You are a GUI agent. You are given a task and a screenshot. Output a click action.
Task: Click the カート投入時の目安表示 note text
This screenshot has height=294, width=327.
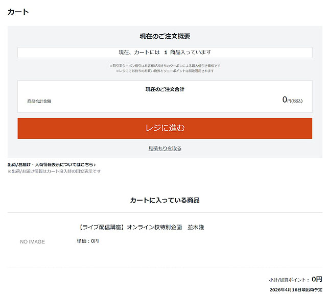[x=54, y=171]
